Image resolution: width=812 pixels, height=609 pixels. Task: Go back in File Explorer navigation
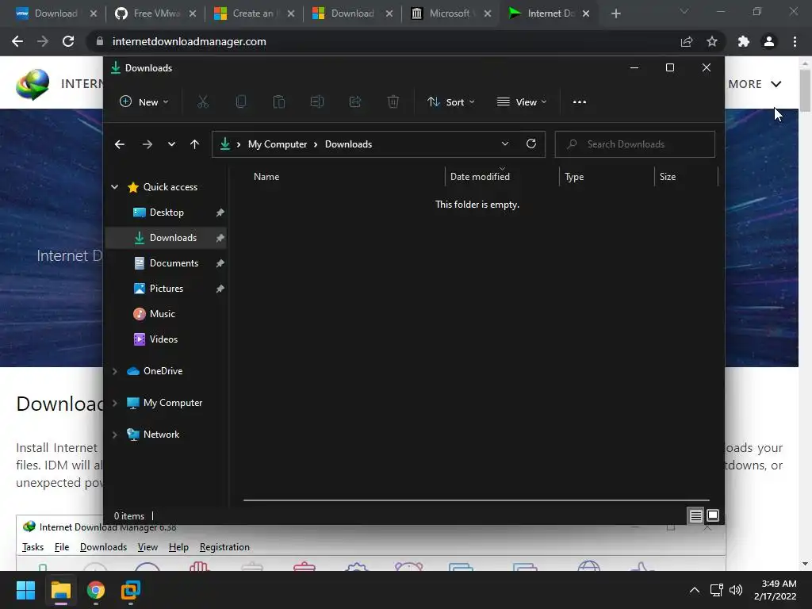pos(120,144)
